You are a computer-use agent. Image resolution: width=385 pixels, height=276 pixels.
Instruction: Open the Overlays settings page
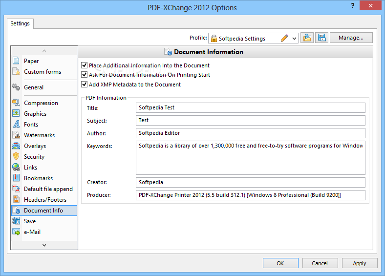44,146
